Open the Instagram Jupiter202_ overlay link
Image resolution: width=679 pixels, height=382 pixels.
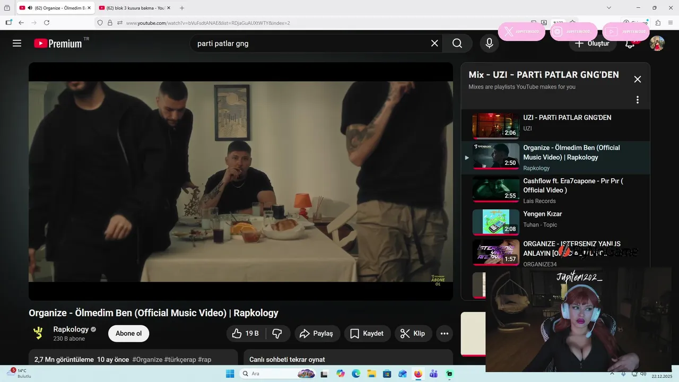click(574, 32)
